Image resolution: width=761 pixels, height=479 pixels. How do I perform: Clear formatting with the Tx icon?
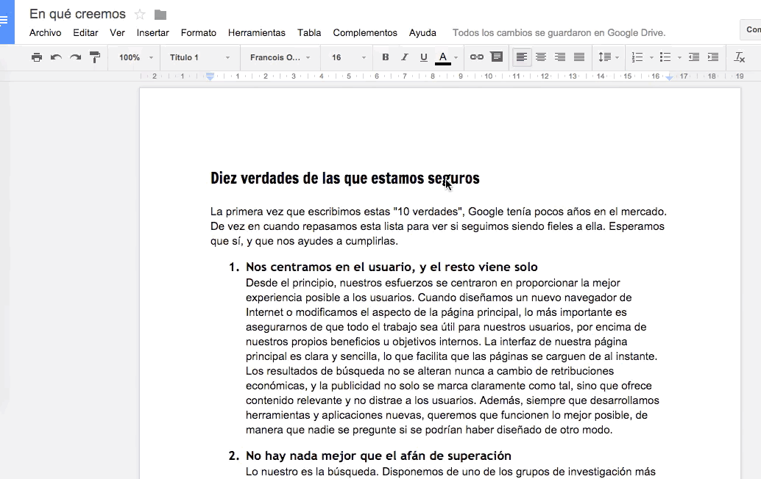click(x=739, y=57)
